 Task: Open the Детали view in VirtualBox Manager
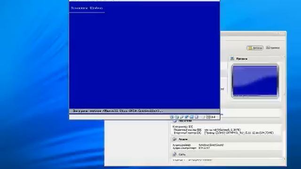pyautogui.click(x=255, y=48)
